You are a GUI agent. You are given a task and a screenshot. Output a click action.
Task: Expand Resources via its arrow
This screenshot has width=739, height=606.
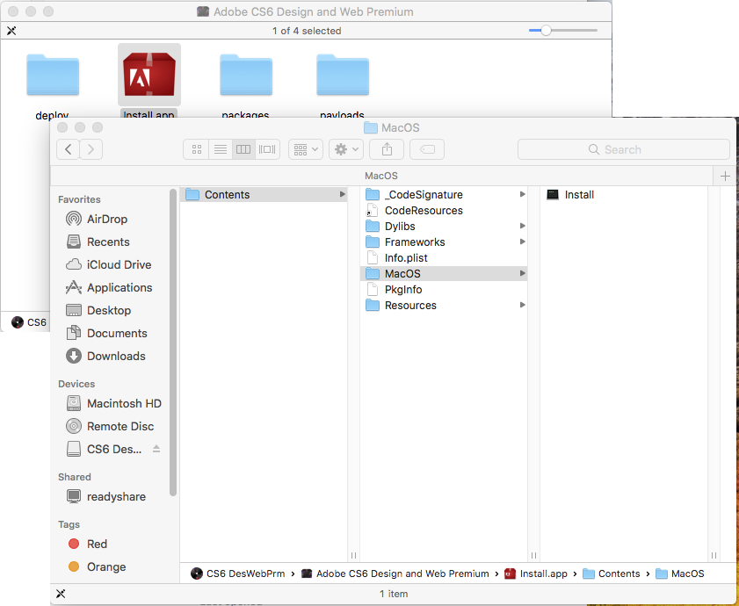[x=522, y=305]
